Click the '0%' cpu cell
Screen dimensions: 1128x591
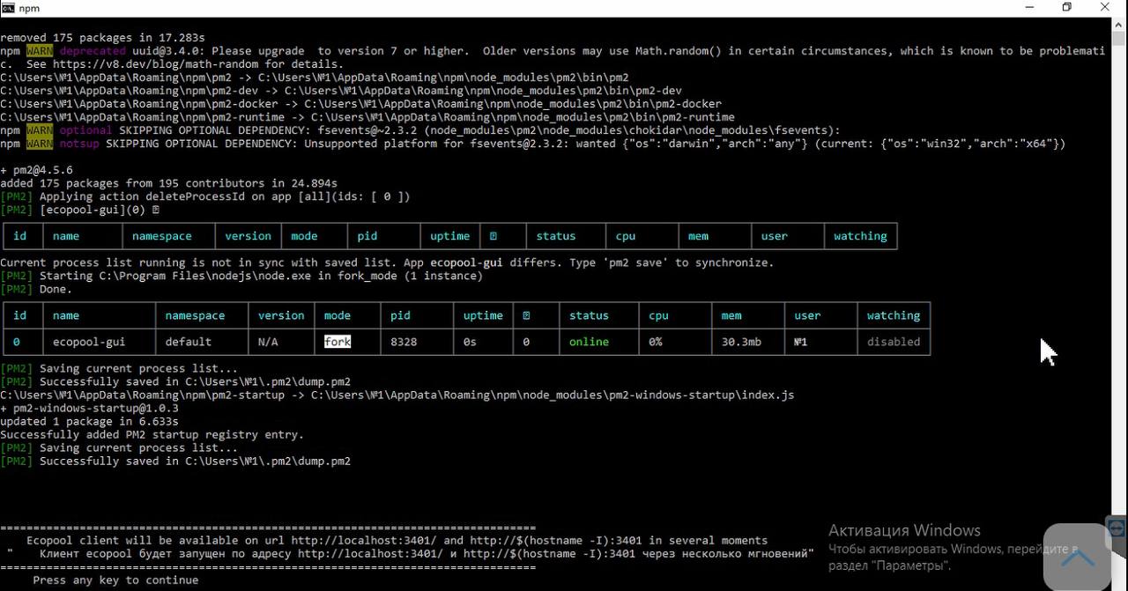pyautogui.click(x=655, y=342)
